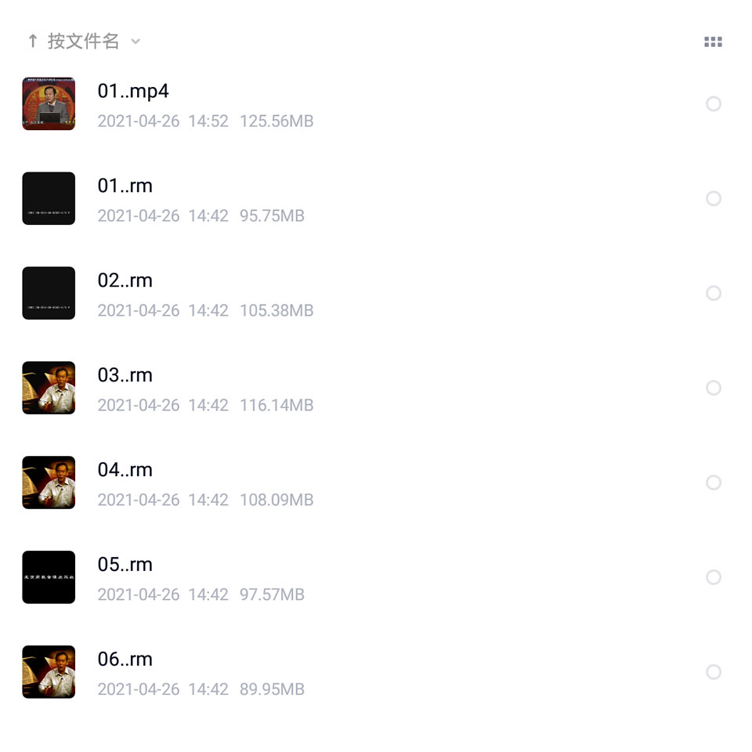This screenshot has height=752, width=752.
Task: Select radio circle for 02..rm
Action: 713,293
